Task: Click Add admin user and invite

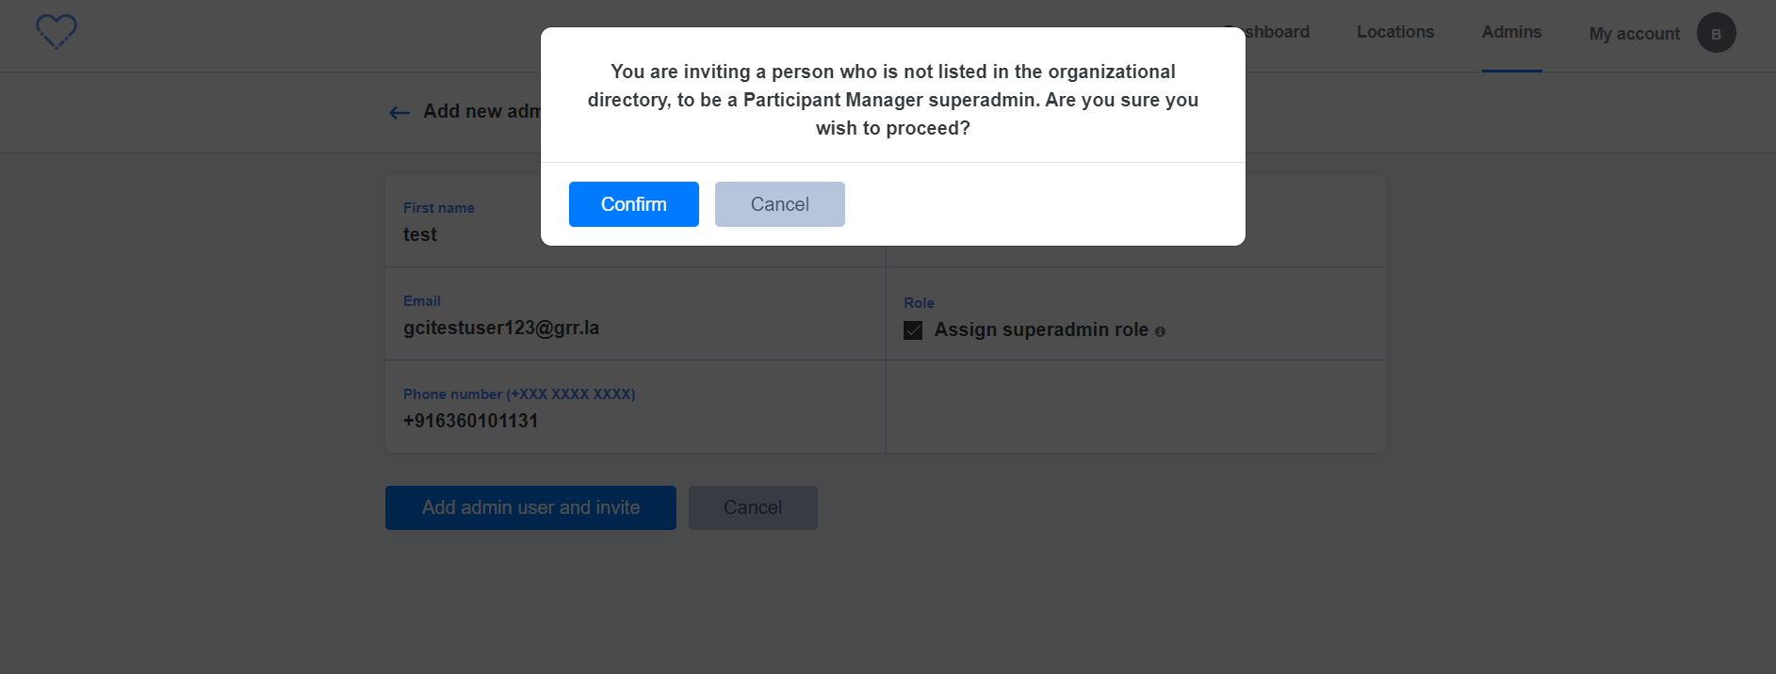Action: [530, 507]
